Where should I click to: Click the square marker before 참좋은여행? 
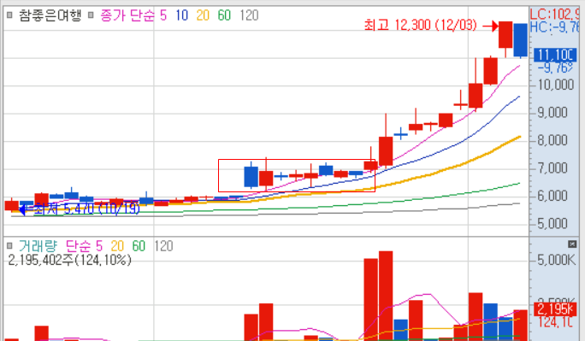coord(9,15)
